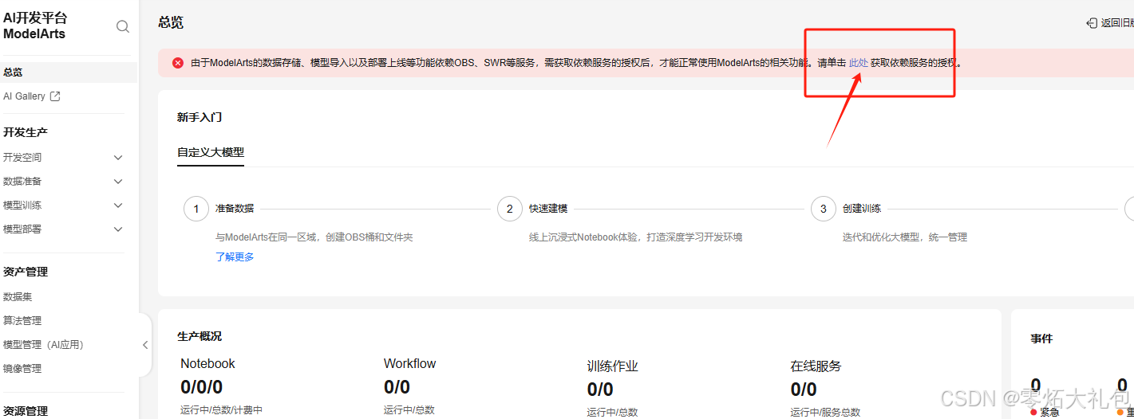The width and height of the screenshot is (1134, 419).
Task: Click the 模型部署 menu label
Action: (x=22, y=229)
